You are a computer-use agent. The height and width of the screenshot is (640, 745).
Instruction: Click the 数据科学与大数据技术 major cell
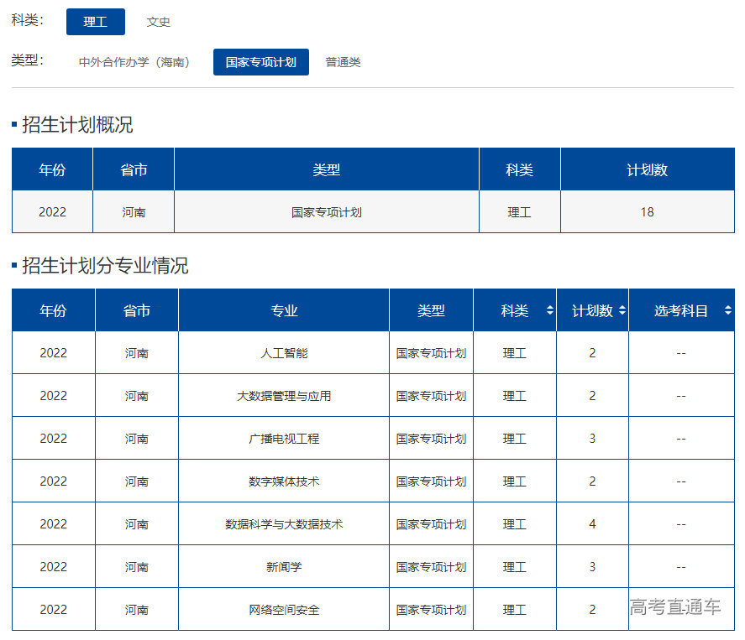[x=283, y=523]
